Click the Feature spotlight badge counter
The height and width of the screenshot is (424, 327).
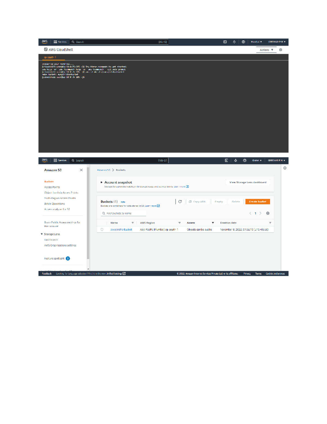[x=68, y=258]
